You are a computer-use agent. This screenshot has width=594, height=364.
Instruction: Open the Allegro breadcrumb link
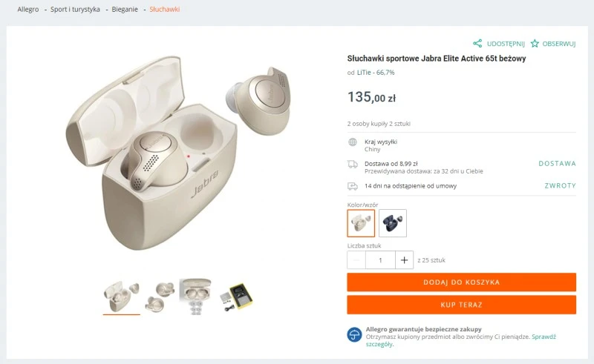(x=28, y=10)
